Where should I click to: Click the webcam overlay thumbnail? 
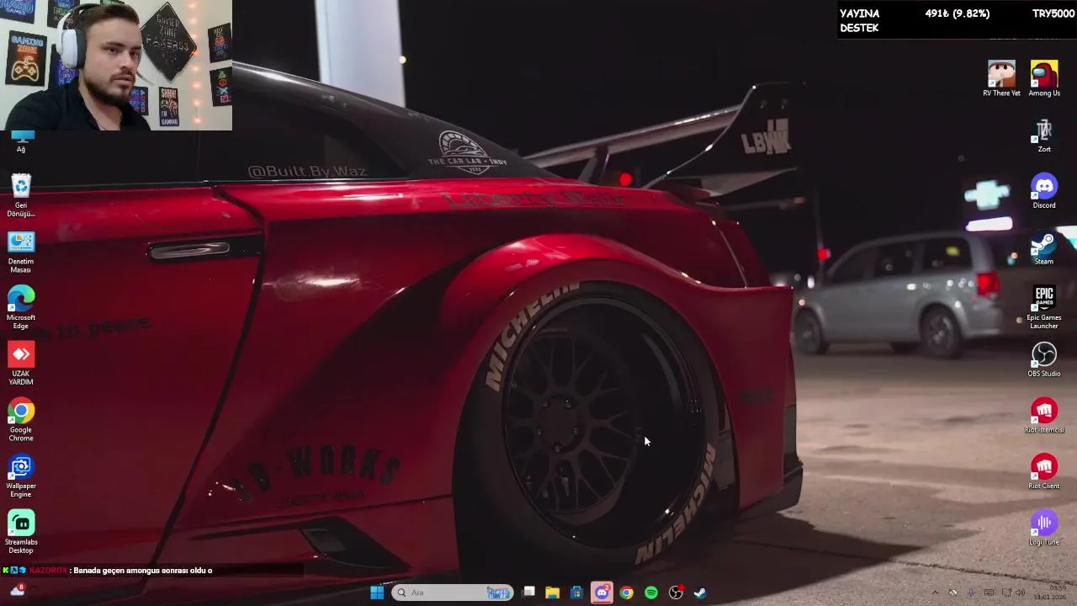pos(116,65)
